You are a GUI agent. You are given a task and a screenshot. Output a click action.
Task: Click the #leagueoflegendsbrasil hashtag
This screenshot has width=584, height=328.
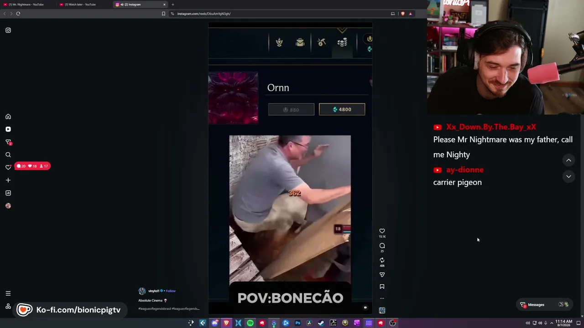coord(154,309)
